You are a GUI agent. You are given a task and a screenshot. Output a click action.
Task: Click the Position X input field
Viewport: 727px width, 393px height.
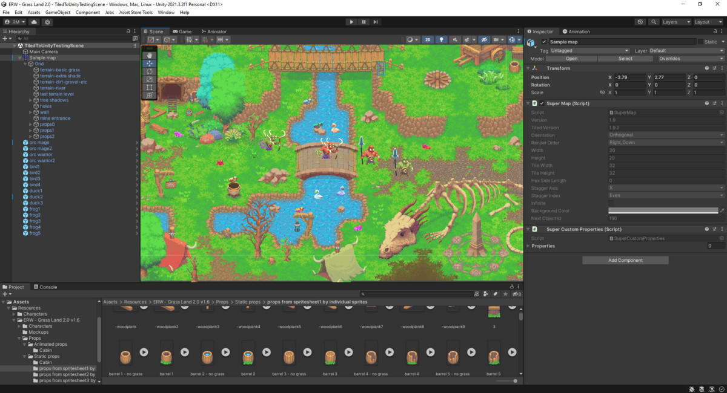click(x=629, y=77)
